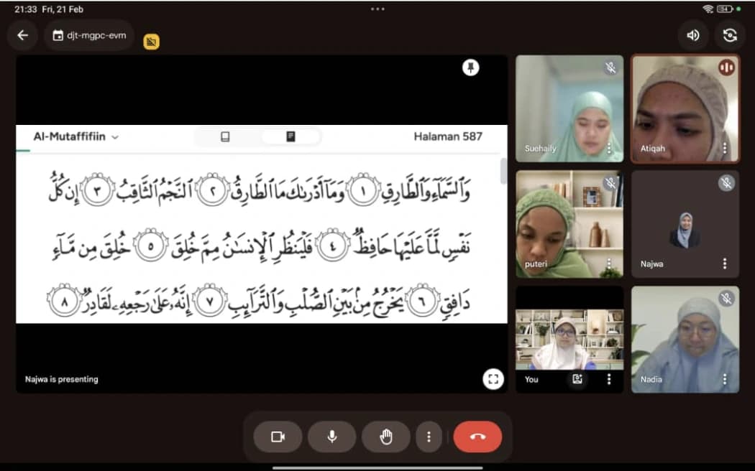
Task: Flip camera with the switch-camera icon
Action: [x=730, y=35]
